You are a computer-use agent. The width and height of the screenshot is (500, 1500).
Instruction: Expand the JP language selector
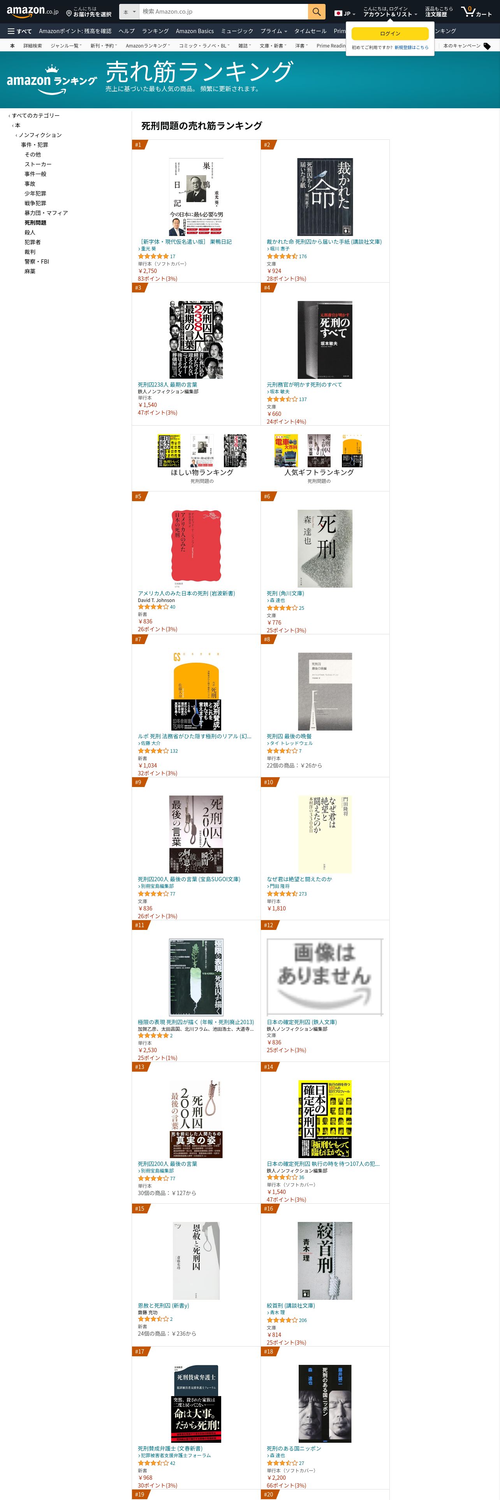tap(345, 13)
